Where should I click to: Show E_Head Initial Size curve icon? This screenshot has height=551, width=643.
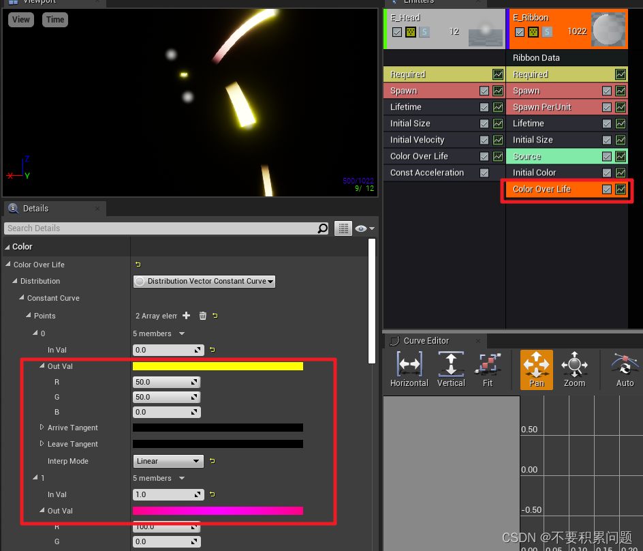(x=498, y=123)
